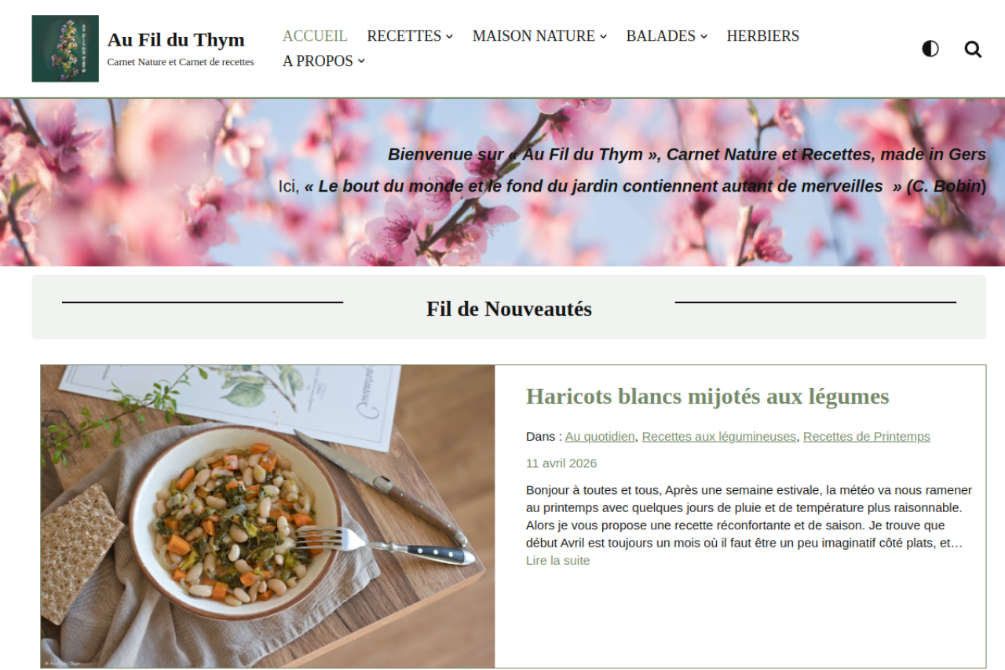Click the Au Fil du Thym site title

[x=176, y=39]
